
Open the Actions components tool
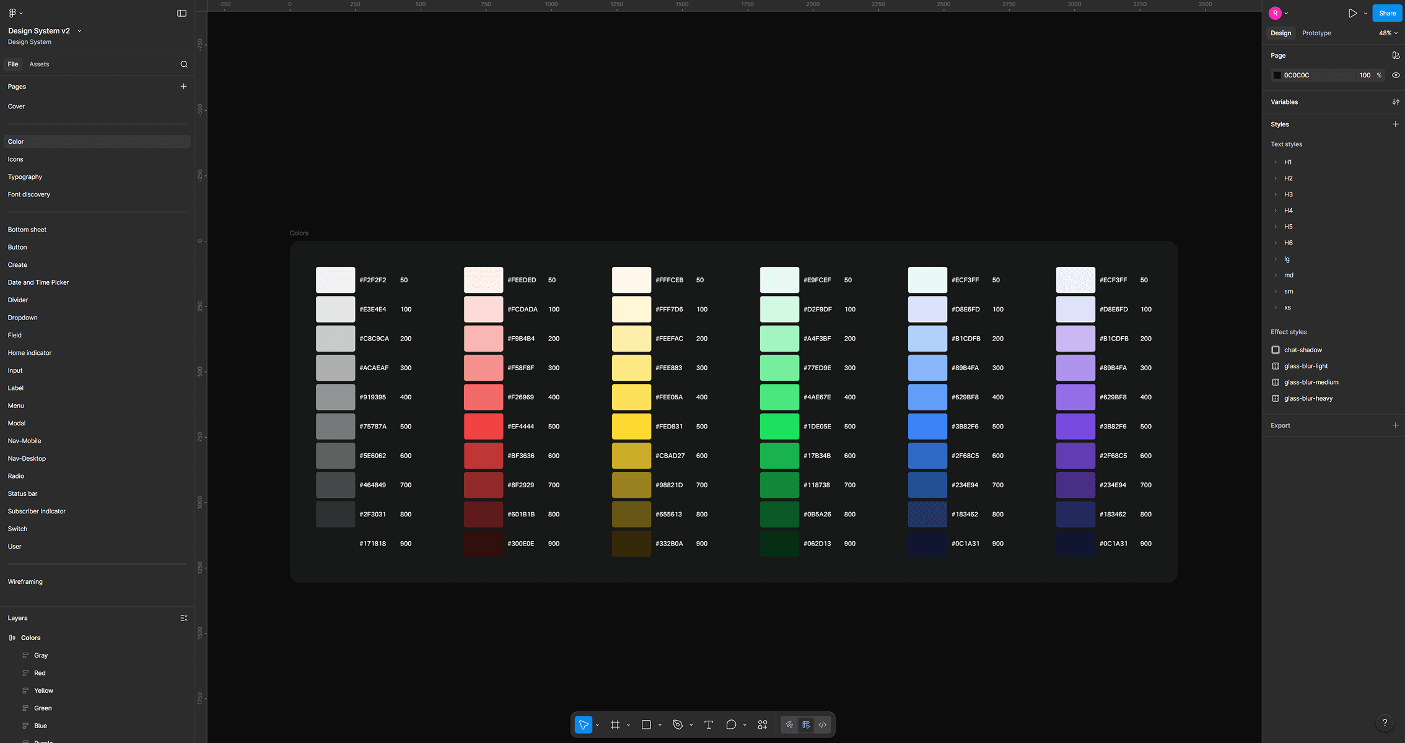click(763, 724)
